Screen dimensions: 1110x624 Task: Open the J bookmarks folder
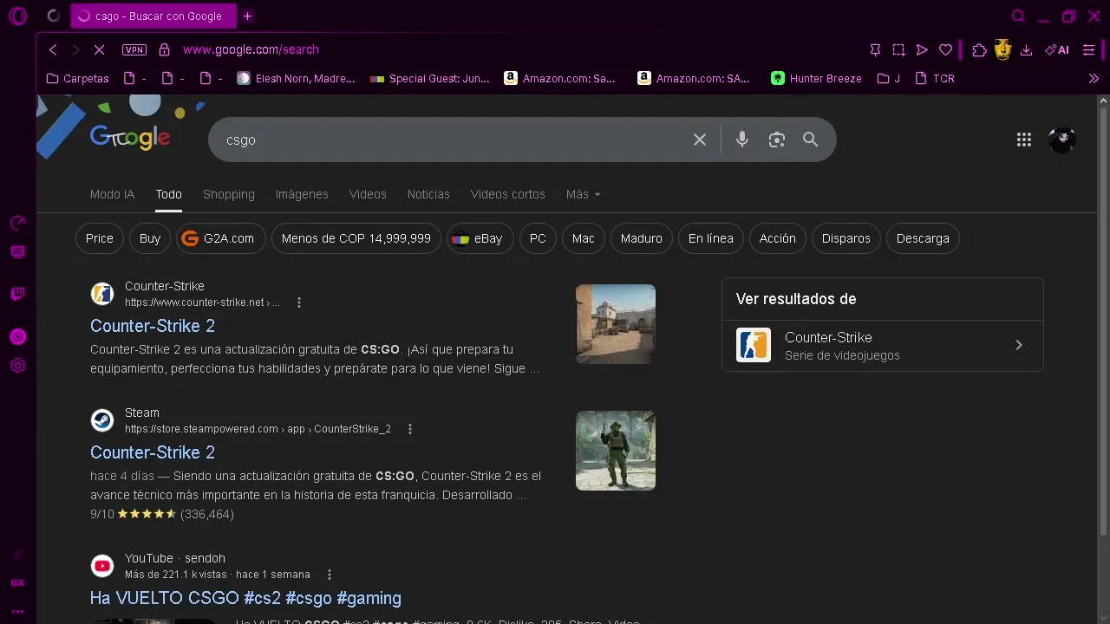click(x=889, y=78)
